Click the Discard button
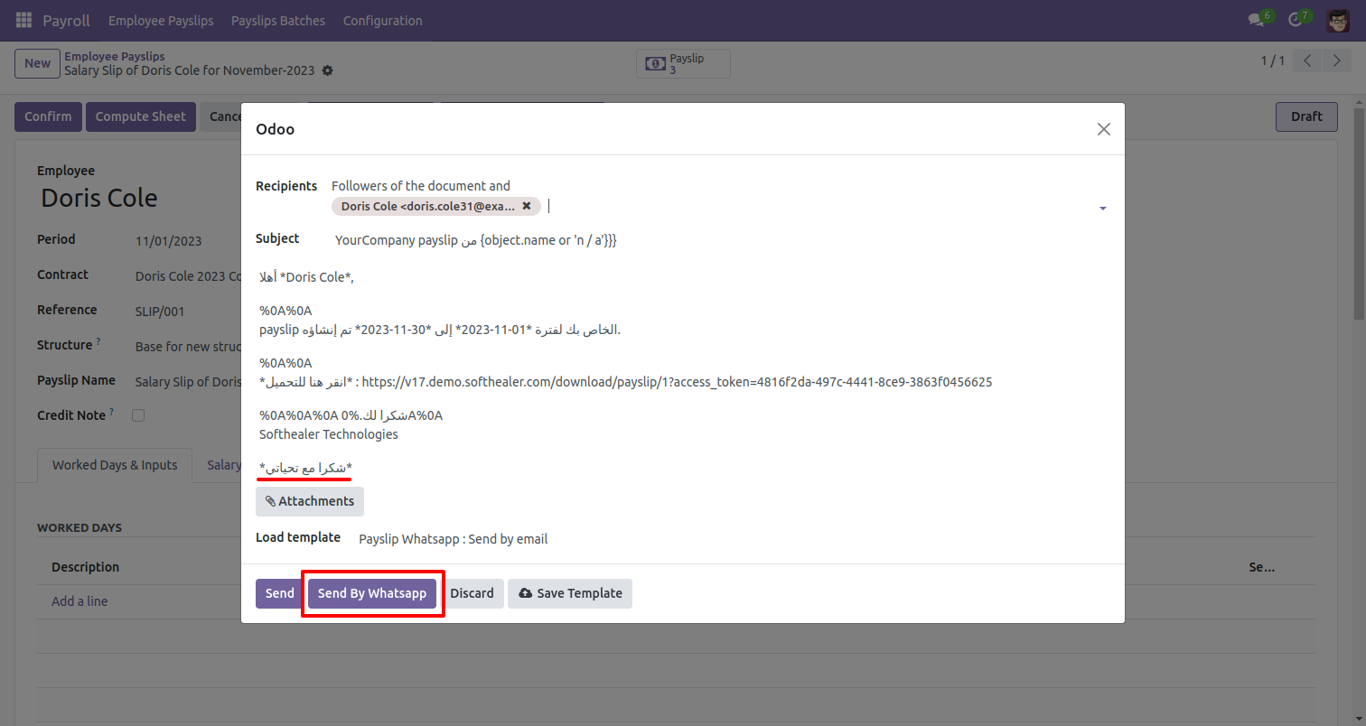The height and width of the screenshot is (726, 1366). [472, 593]
